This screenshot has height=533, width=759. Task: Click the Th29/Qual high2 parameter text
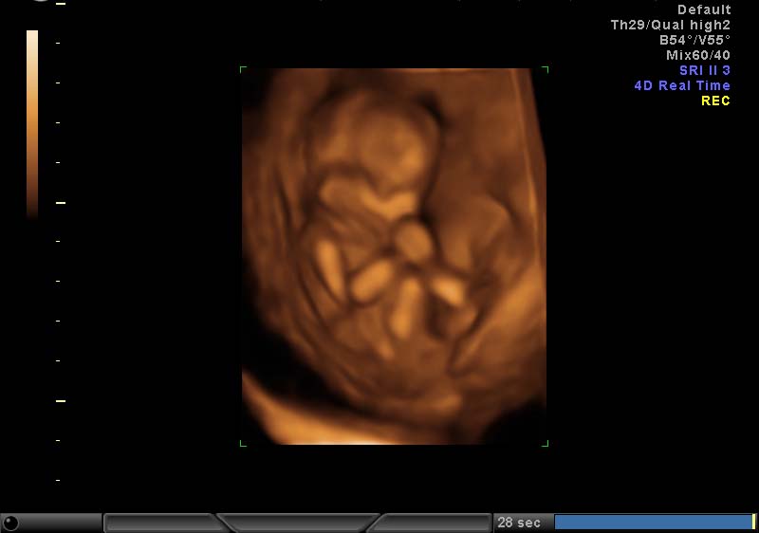click(x=670, y=25)
